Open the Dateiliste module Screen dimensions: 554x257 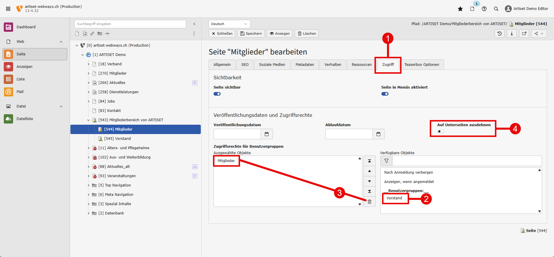35,119
